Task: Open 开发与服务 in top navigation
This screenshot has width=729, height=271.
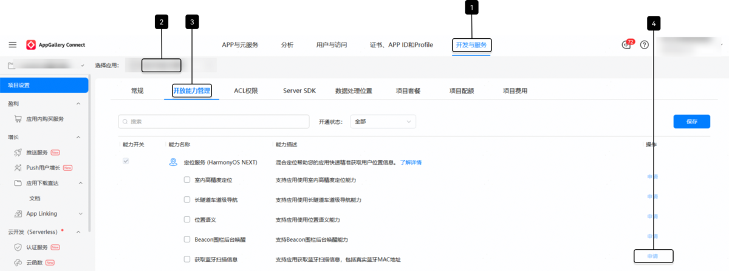Action: click(471, 45)
